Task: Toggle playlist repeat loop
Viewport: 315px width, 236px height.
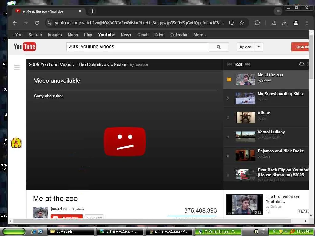Action: (301, 64)
